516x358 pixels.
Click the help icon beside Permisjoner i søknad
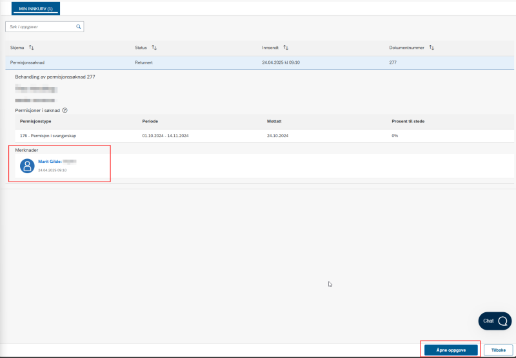pyautogui.click(x=65, y=110)
